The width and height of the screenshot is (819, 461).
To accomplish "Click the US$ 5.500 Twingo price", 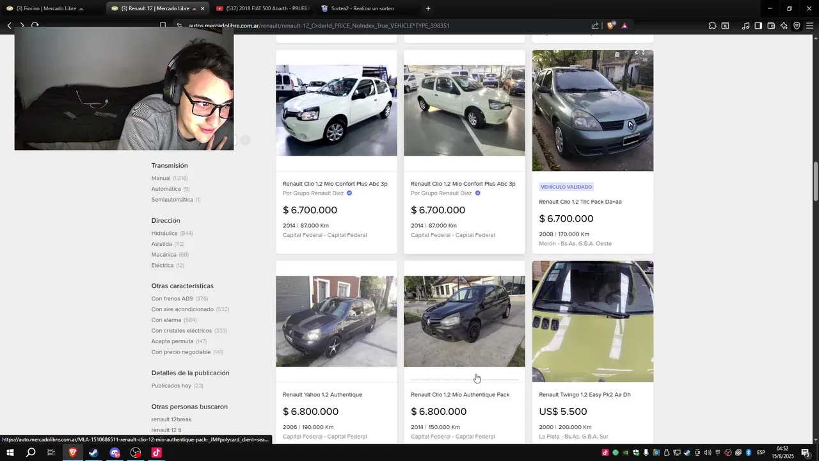I will point(563,412).
